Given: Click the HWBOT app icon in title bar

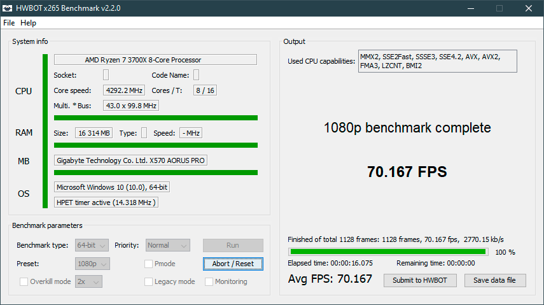Looking at the screenshot, I should (7, 8).
